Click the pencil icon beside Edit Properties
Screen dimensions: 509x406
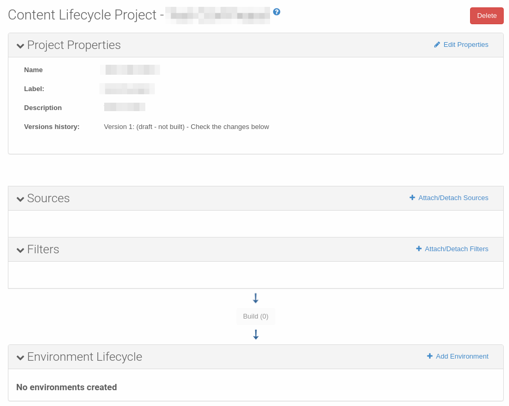437,45
